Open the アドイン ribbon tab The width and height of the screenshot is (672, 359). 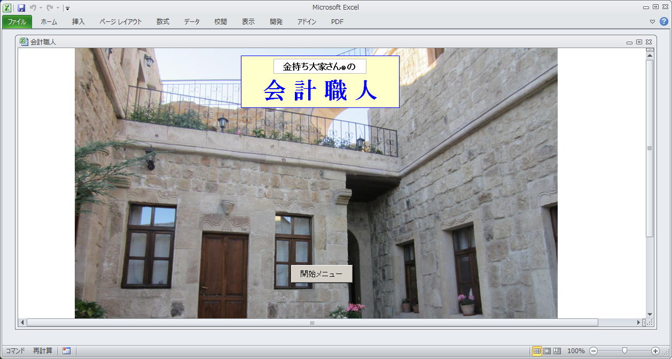click(x=307, y=22)
